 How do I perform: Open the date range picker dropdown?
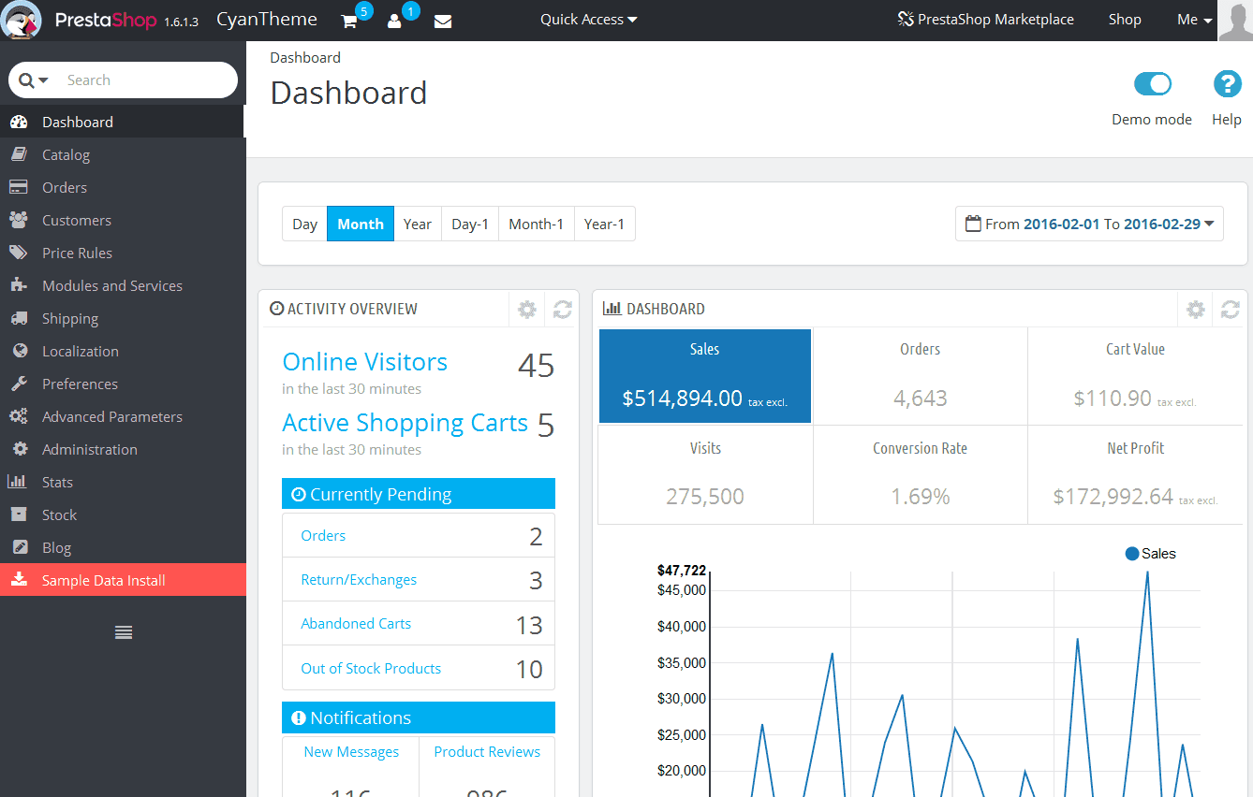(x=1089, y=224)
